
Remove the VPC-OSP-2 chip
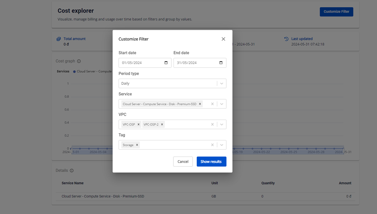click(x=162, y=124)
